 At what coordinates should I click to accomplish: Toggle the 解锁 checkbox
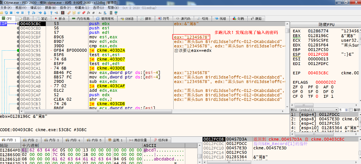pos(350,110)
